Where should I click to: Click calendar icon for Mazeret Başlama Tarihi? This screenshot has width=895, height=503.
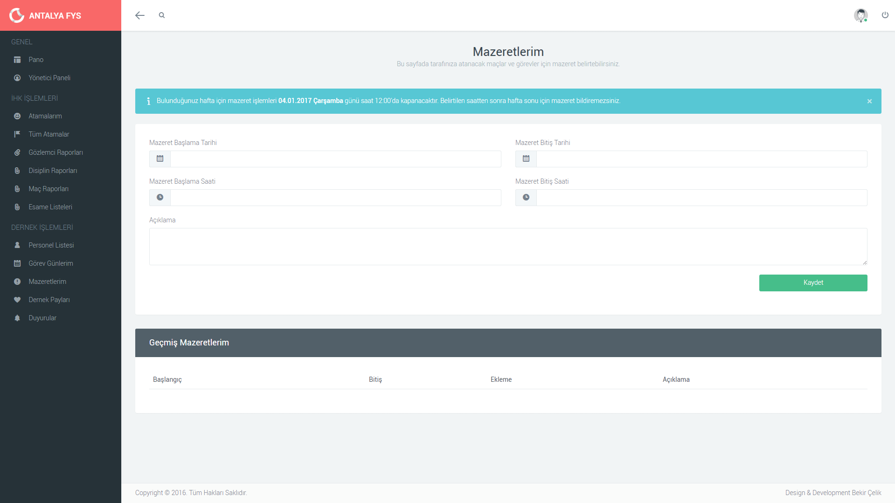[160, 159]
